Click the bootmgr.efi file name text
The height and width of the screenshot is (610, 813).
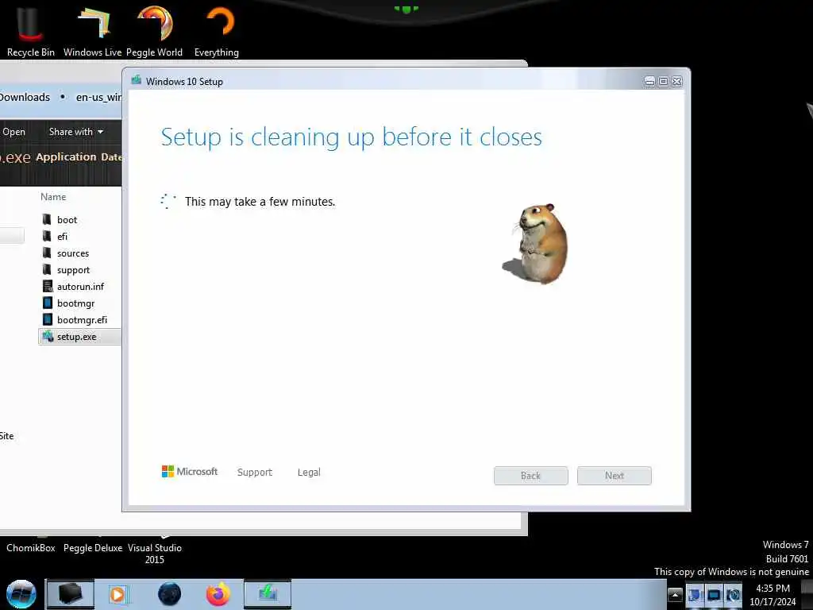tap(82, 319)
